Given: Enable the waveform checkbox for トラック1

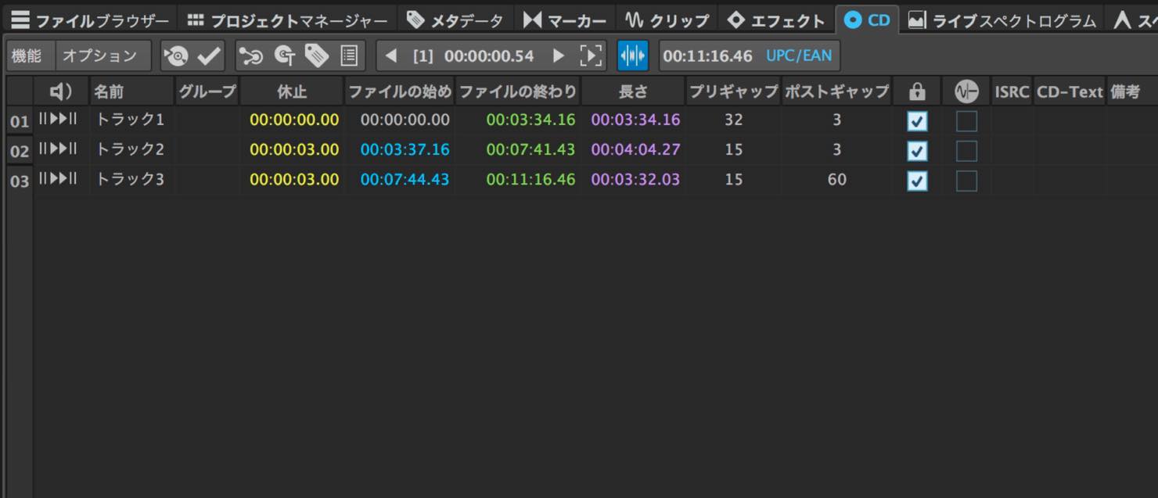Looking at the screenshot, I should click(966, 121).
